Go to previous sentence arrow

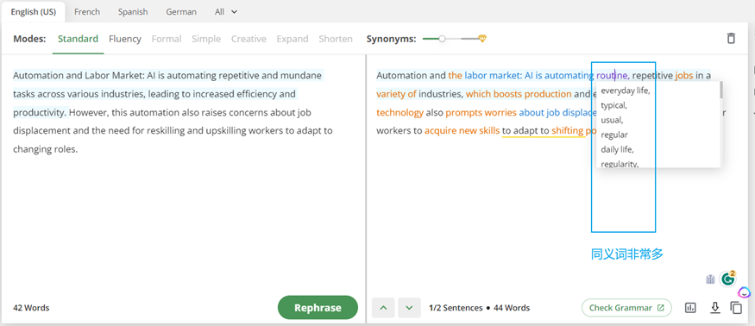click(383, 308)
